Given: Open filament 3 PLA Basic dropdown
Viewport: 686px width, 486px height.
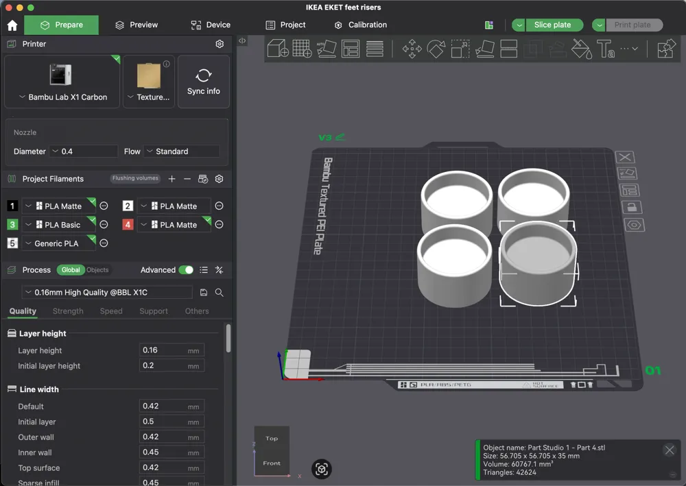Looking at the screenshot, I should click(x=58, y=225).
